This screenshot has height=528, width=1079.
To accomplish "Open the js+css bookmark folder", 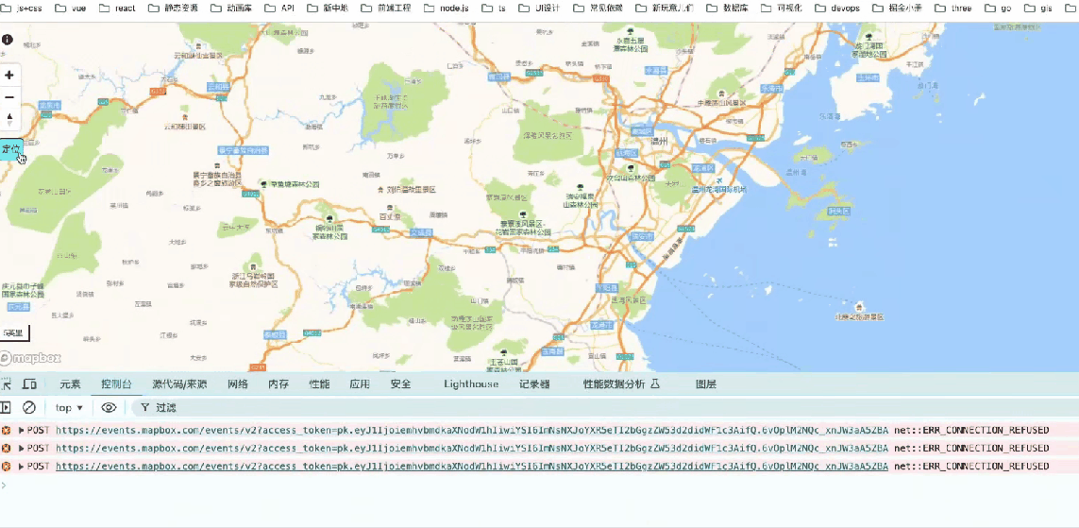I will (x=21, y=9).
